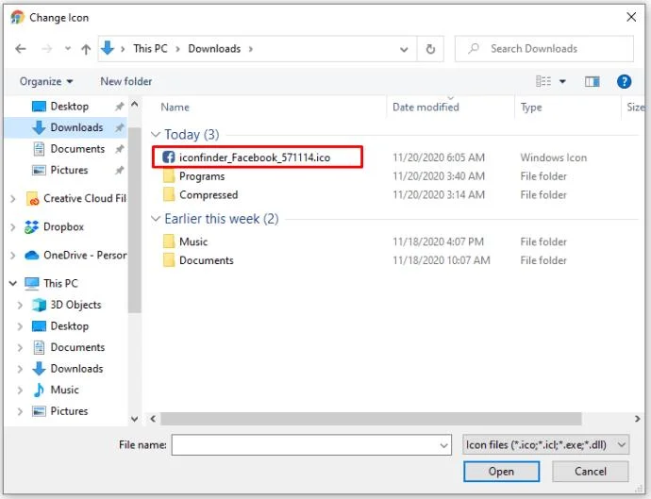651x499 pixels.
Task: Refresh the Downloads folder view
Action: 430,49
